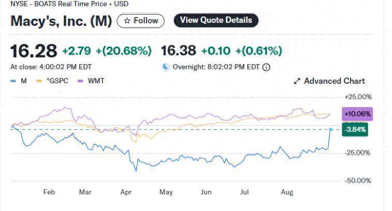Select the Feb label on the time axis

point(49,192)
